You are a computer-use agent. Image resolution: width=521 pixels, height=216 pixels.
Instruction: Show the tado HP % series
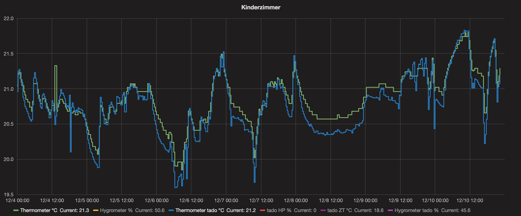tap(279, 211)
